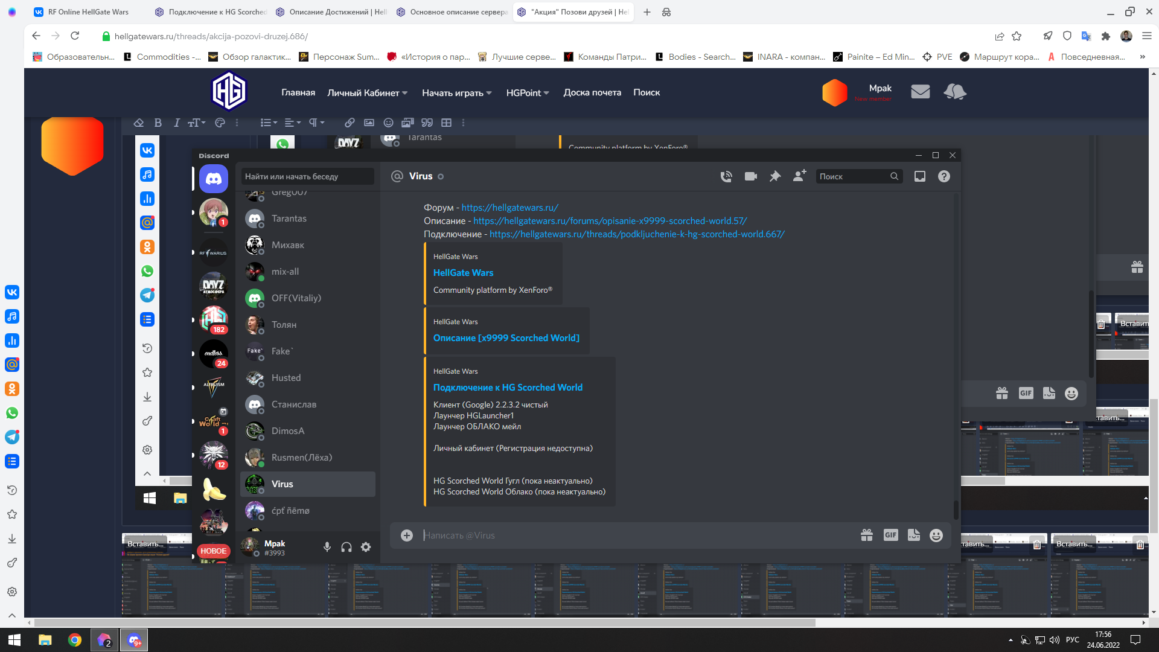Expand Начать играть menu
The height and width of the screenshot is (652, 1159).
[x=457, y=93]
